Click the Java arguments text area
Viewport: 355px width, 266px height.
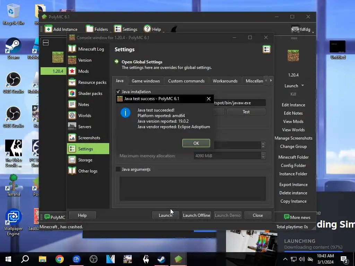click(x=193, y=189)
